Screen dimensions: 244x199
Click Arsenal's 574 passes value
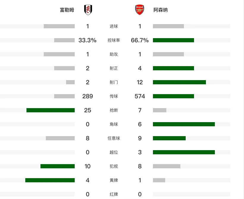point(140,96)
